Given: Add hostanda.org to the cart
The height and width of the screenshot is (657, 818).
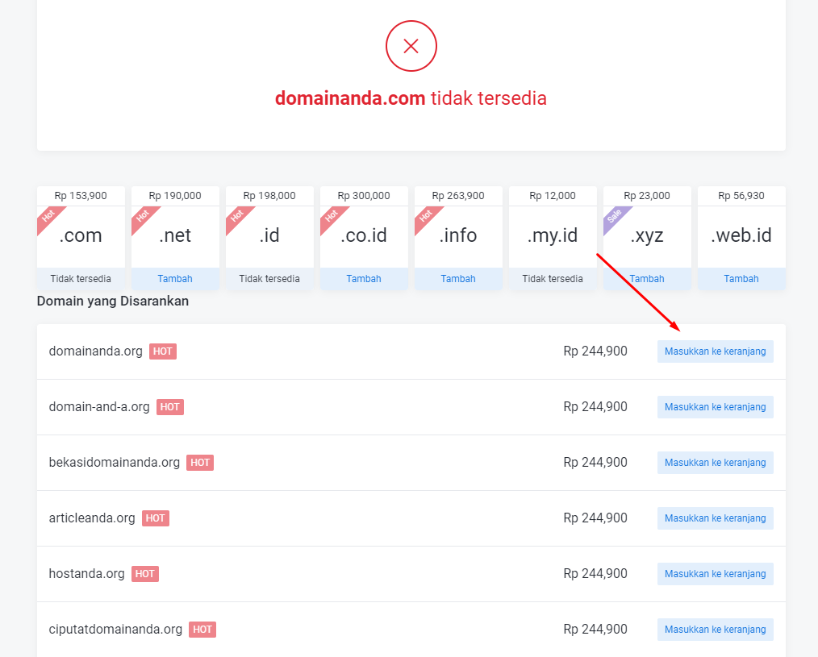Looking at the screenshot, I should click(715, 574).
